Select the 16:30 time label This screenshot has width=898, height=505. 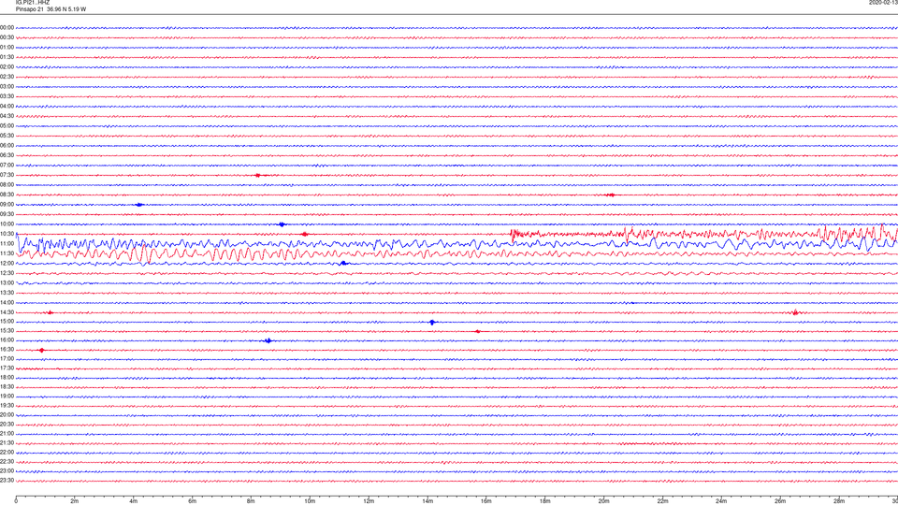(x=7, y=349)
